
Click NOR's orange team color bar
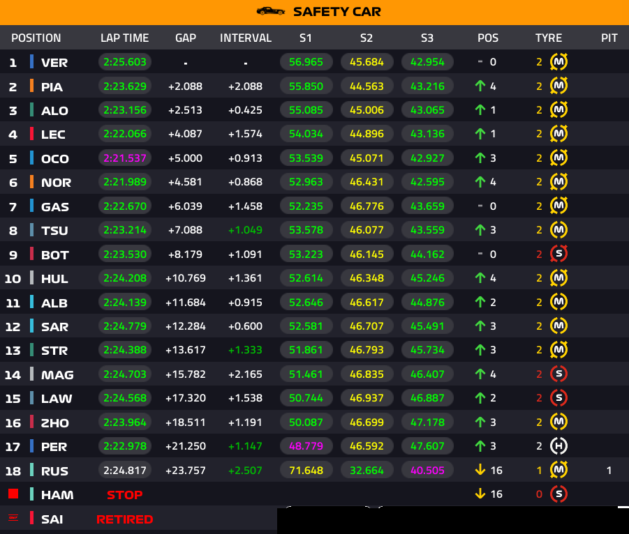31,181
